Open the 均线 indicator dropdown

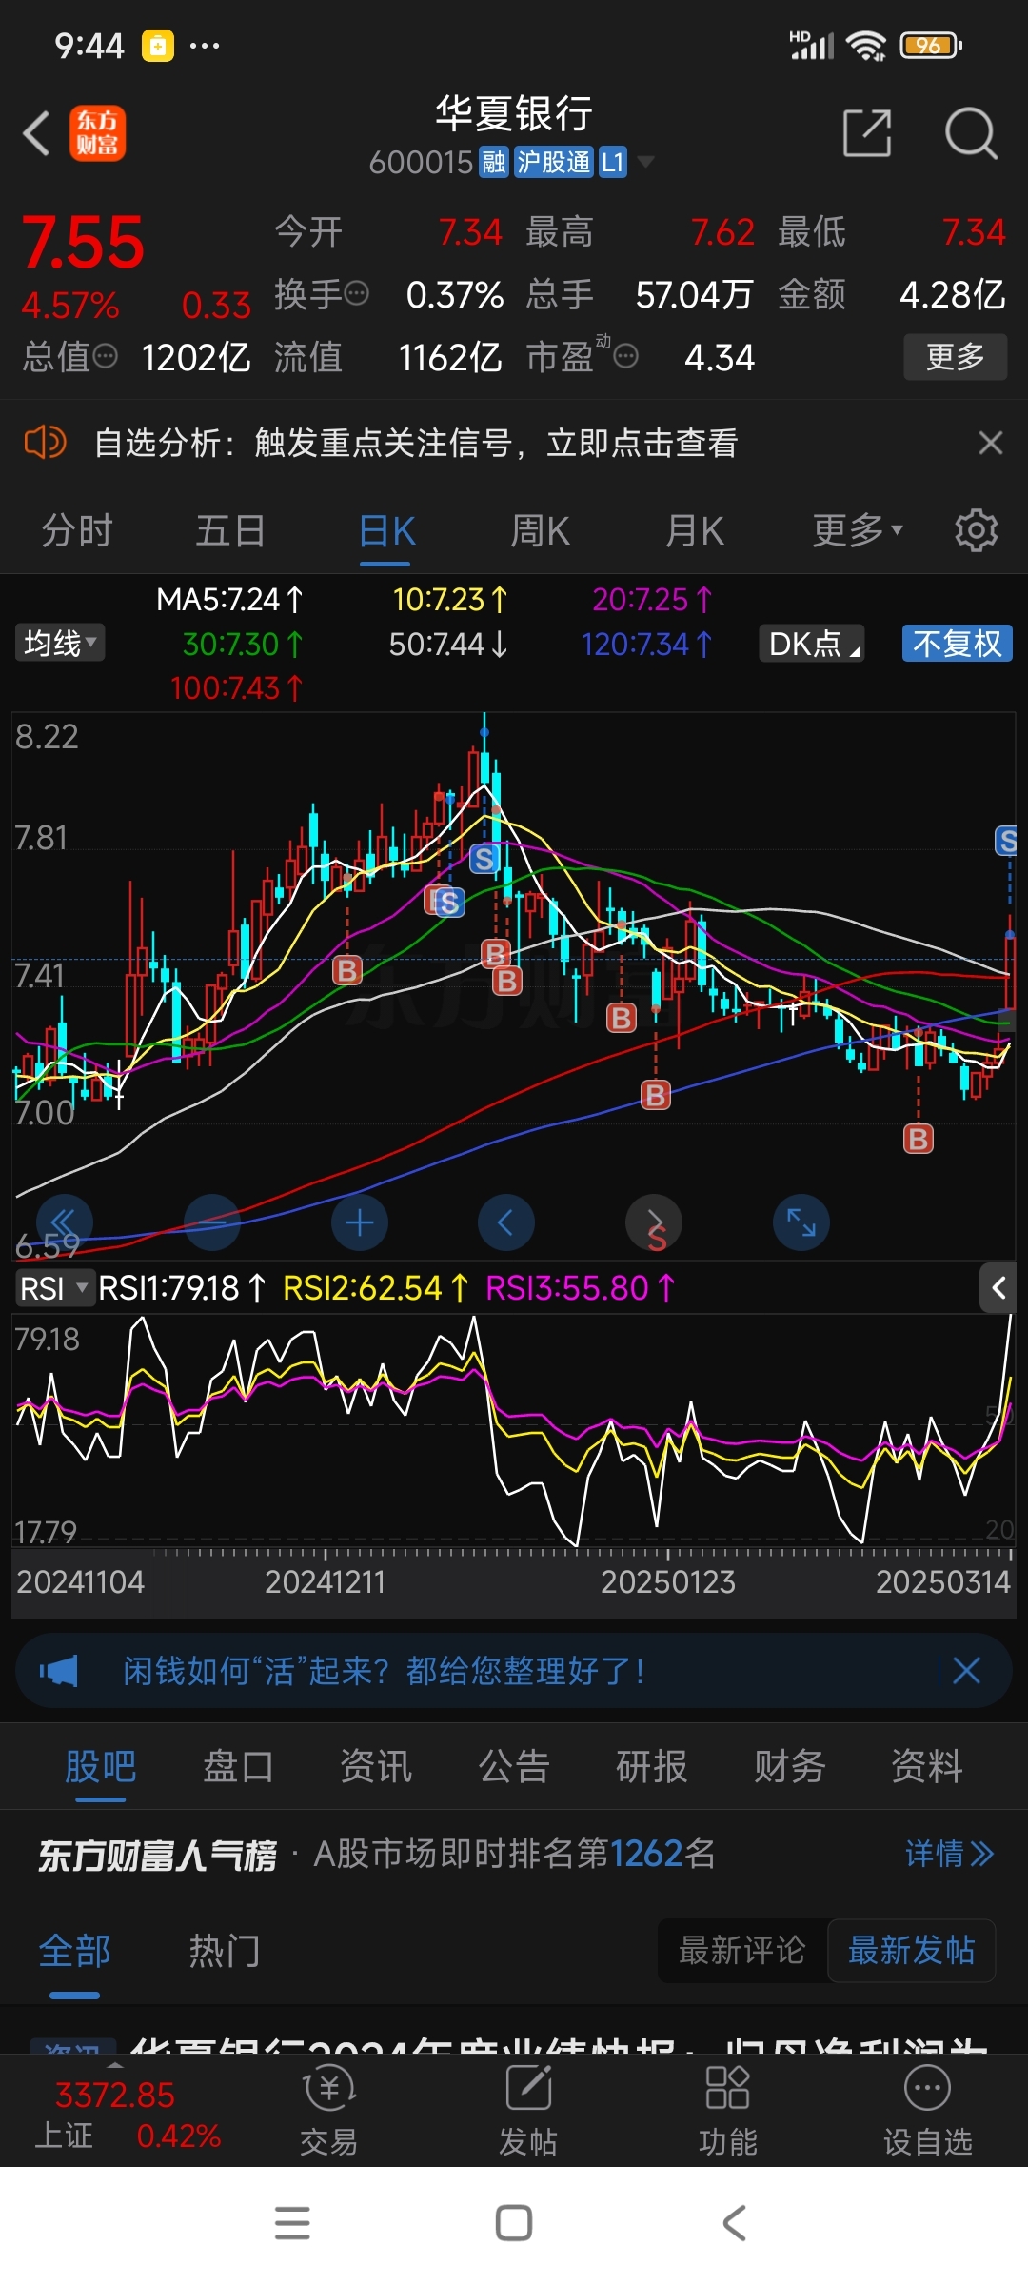[60, 643]
